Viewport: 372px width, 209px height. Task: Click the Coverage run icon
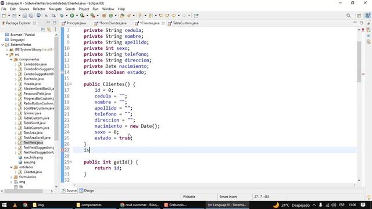(x=83, y=16)
